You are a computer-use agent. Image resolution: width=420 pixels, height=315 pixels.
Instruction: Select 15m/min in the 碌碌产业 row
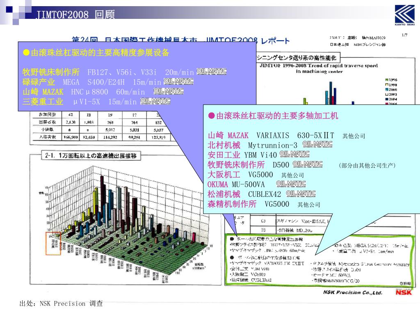147,82
